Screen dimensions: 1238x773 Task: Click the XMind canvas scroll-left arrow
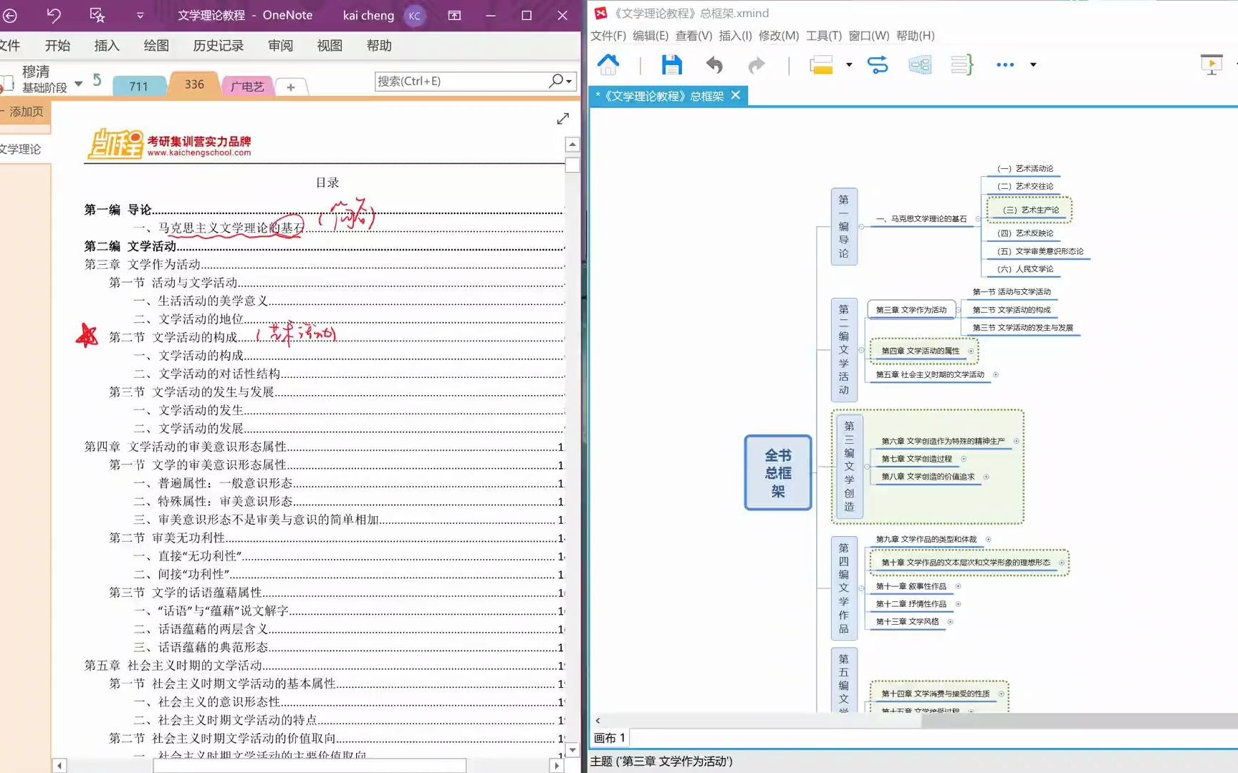(x=598, y=720)
